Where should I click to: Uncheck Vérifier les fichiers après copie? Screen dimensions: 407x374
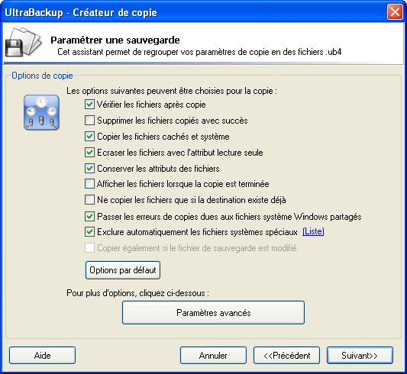click(89, 105)
